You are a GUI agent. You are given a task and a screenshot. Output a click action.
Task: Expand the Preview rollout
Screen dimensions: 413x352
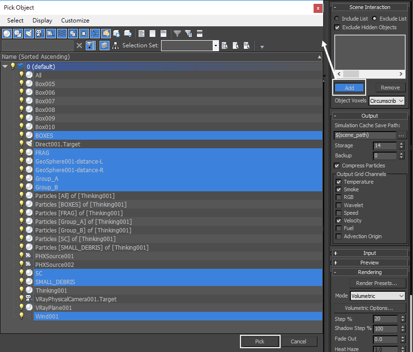pyautogui.click(x=370, y=263)
